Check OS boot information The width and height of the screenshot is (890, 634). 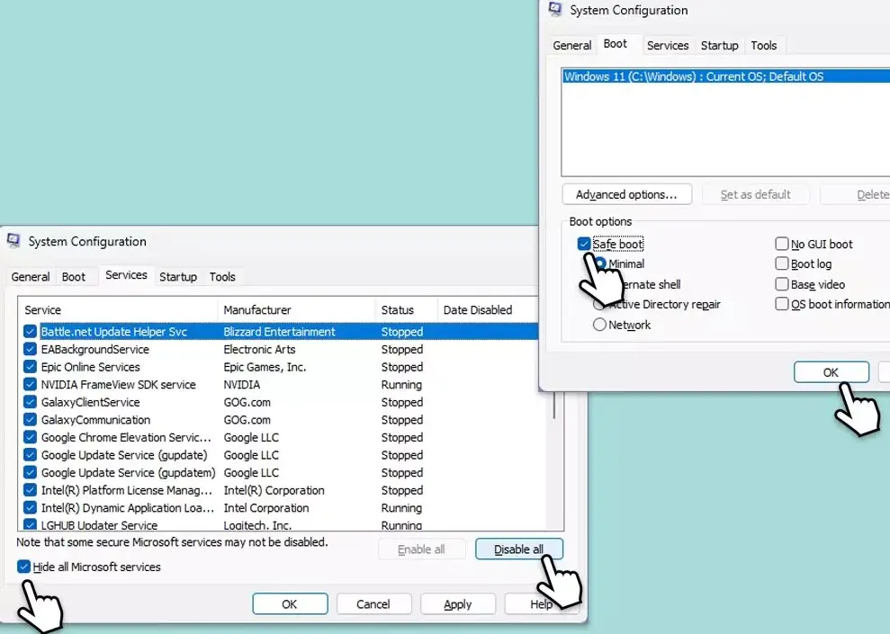[782, 304]
